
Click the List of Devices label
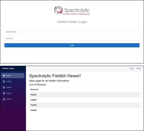click(x=38, y=85)
